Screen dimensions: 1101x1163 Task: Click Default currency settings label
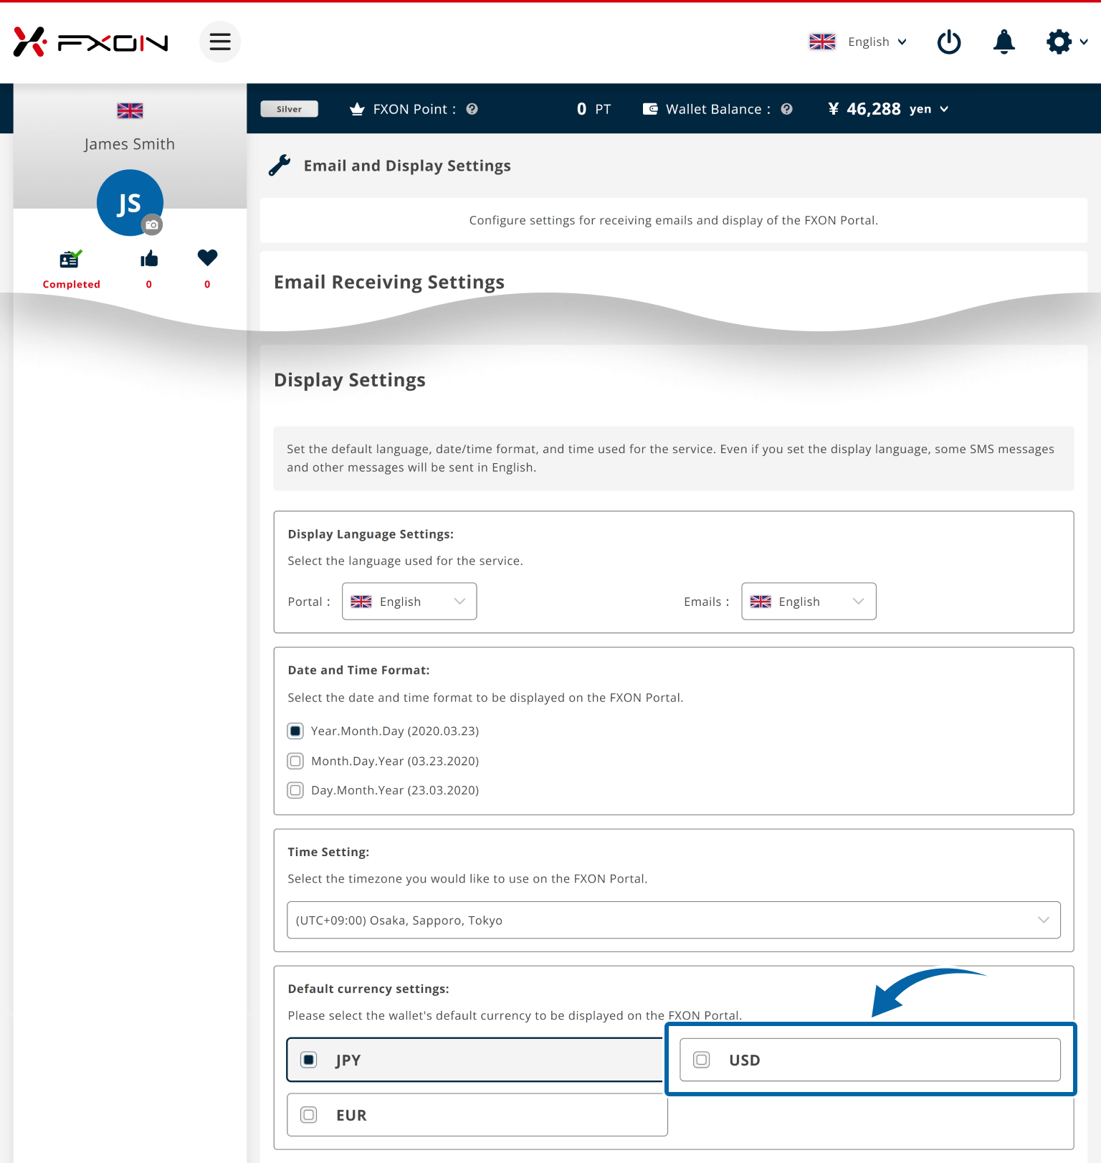click(x=368, y=989)
